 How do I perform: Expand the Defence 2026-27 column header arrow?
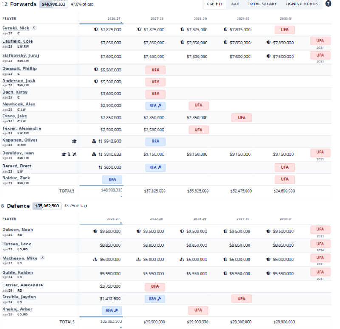pos(121,223)
